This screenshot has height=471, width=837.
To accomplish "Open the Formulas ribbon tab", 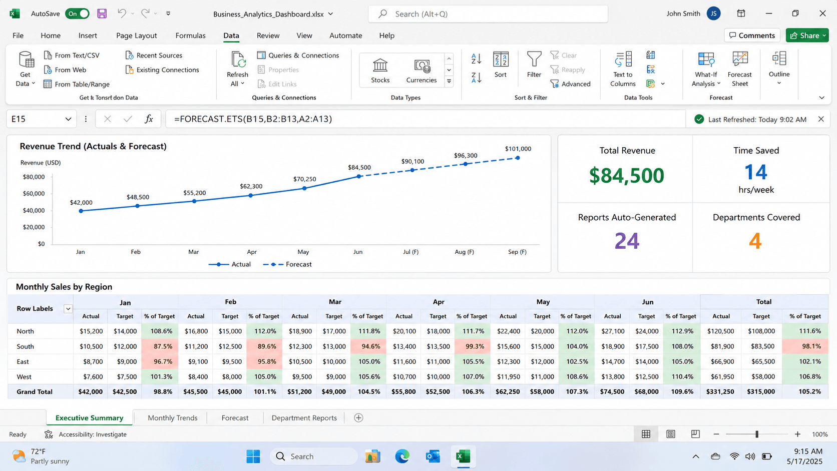I will pos(190,36).
